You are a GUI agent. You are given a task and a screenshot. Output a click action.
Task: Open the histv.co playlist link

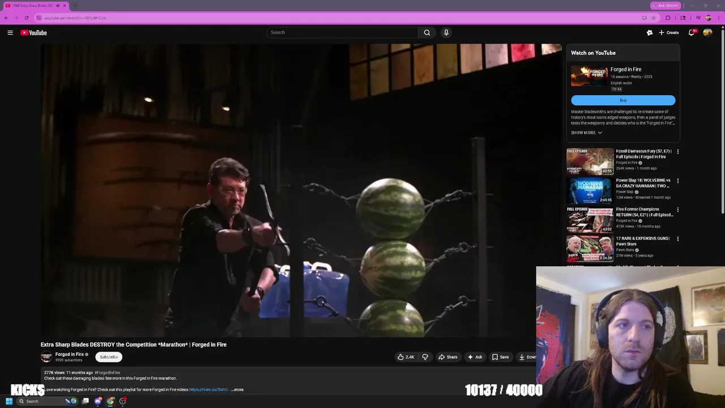(x=208, y=390)
